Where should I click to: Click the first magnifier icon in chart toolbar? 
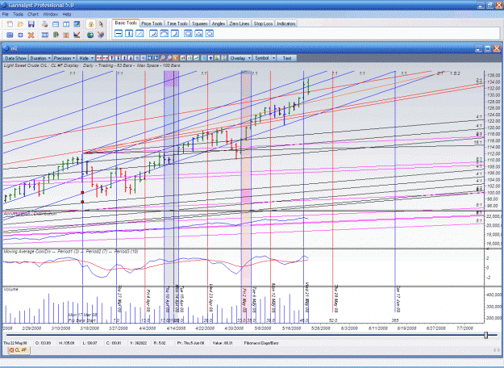pyautogui.click(x=162, y=58)
